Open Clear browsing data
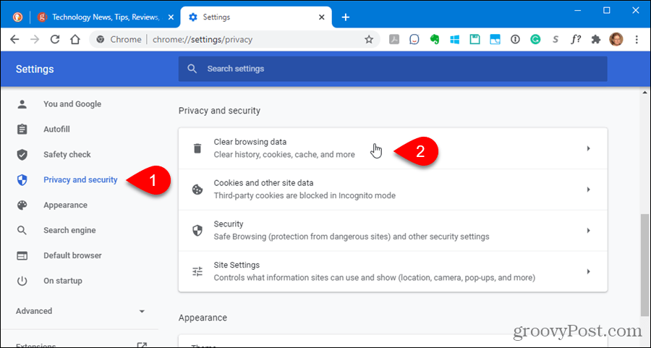651x348 pixels. [393, 148]
